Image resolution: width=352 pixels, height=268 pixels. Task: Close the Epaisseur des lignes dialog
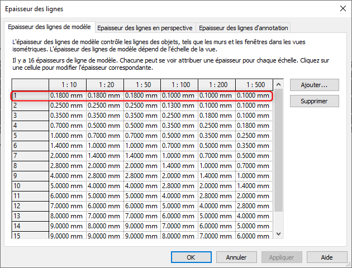pyautogui.click(x=342, y=8)
